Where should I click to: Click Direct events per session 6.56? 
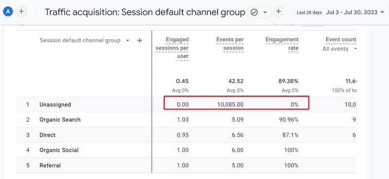238,135
